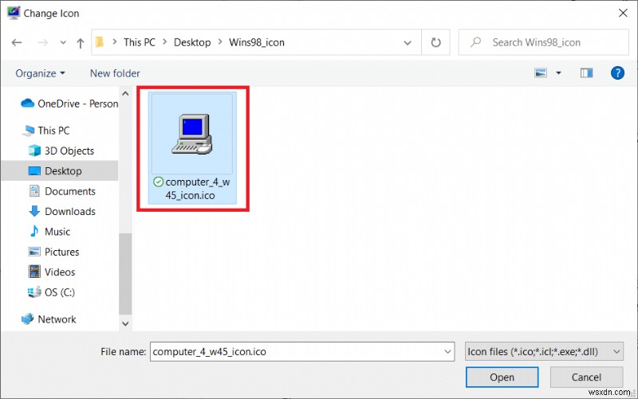The width and height of the screenshot is (638, 399).
Task: Select Wins98_icon in the address path
Action: coord(256,42)
